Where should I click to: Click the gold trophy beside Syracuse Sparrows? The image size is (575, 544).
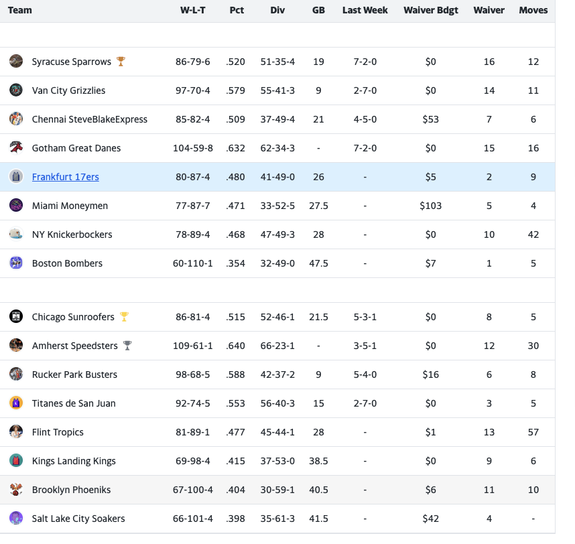click(121, 62)
